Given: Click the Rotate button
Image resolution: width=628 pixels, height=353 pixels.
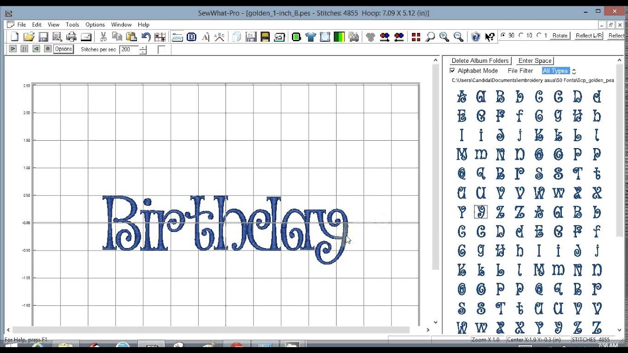Looking at the screenshot, I should tap(560, 36).
